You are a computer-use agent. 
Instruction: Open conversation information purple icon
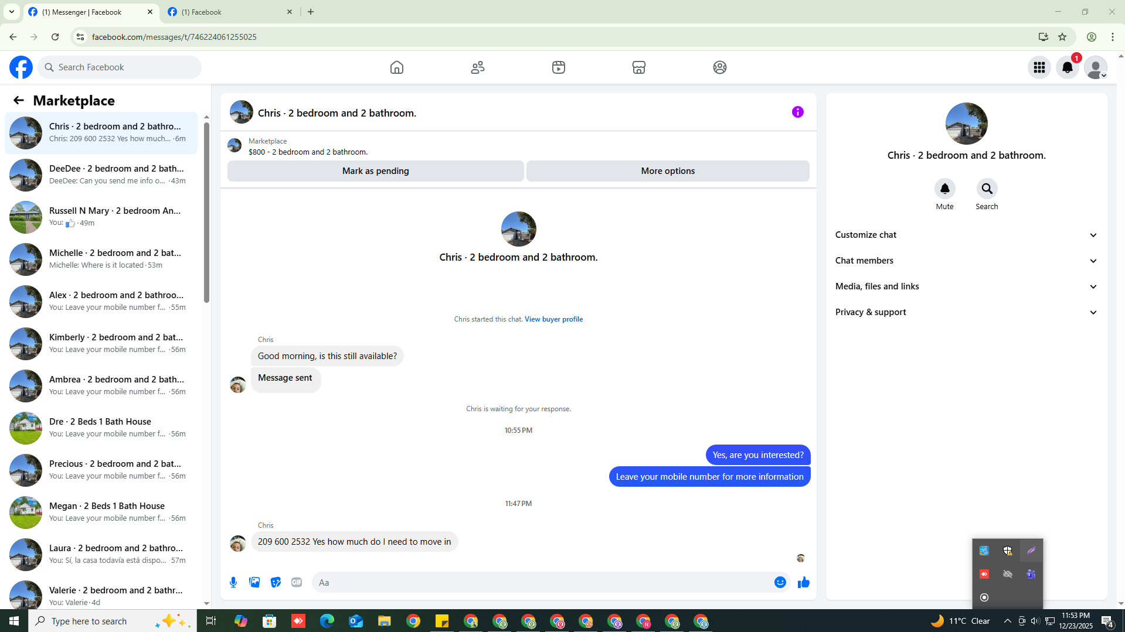click(x=798, y=112)
